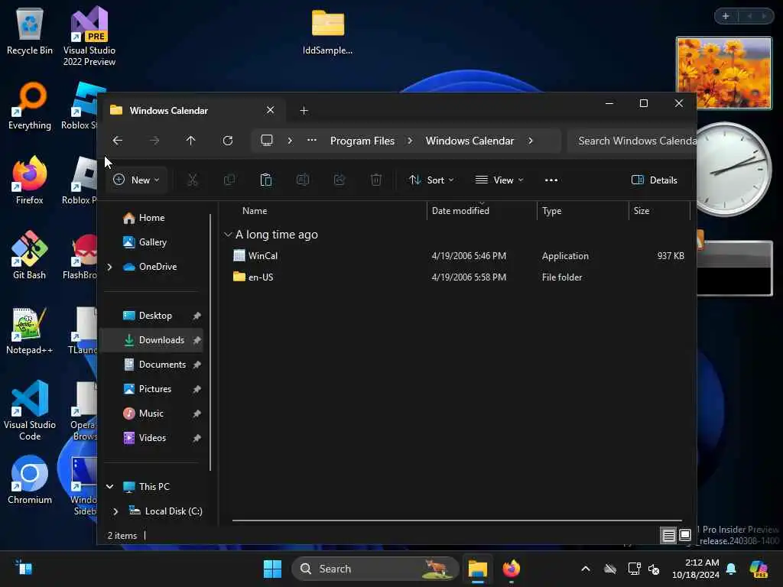Click the Paste clipboard icon
Screen dimensions: 783x587
pyautogui.click(x=266, y=180)
